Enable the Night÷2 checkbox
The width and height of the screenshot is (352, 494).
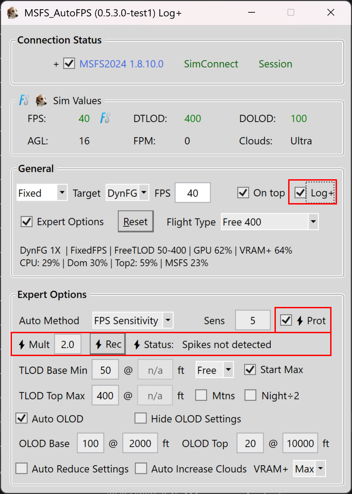click(250, 395)
